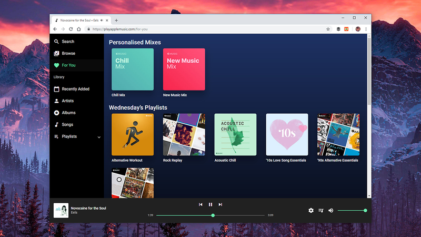Select Browse menu label
This screenshot has width=421, height=237.
pyautogui.click(x=68, y=54)
